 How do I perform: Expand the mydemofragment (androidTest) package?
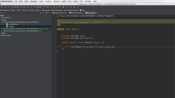(2, 29)
